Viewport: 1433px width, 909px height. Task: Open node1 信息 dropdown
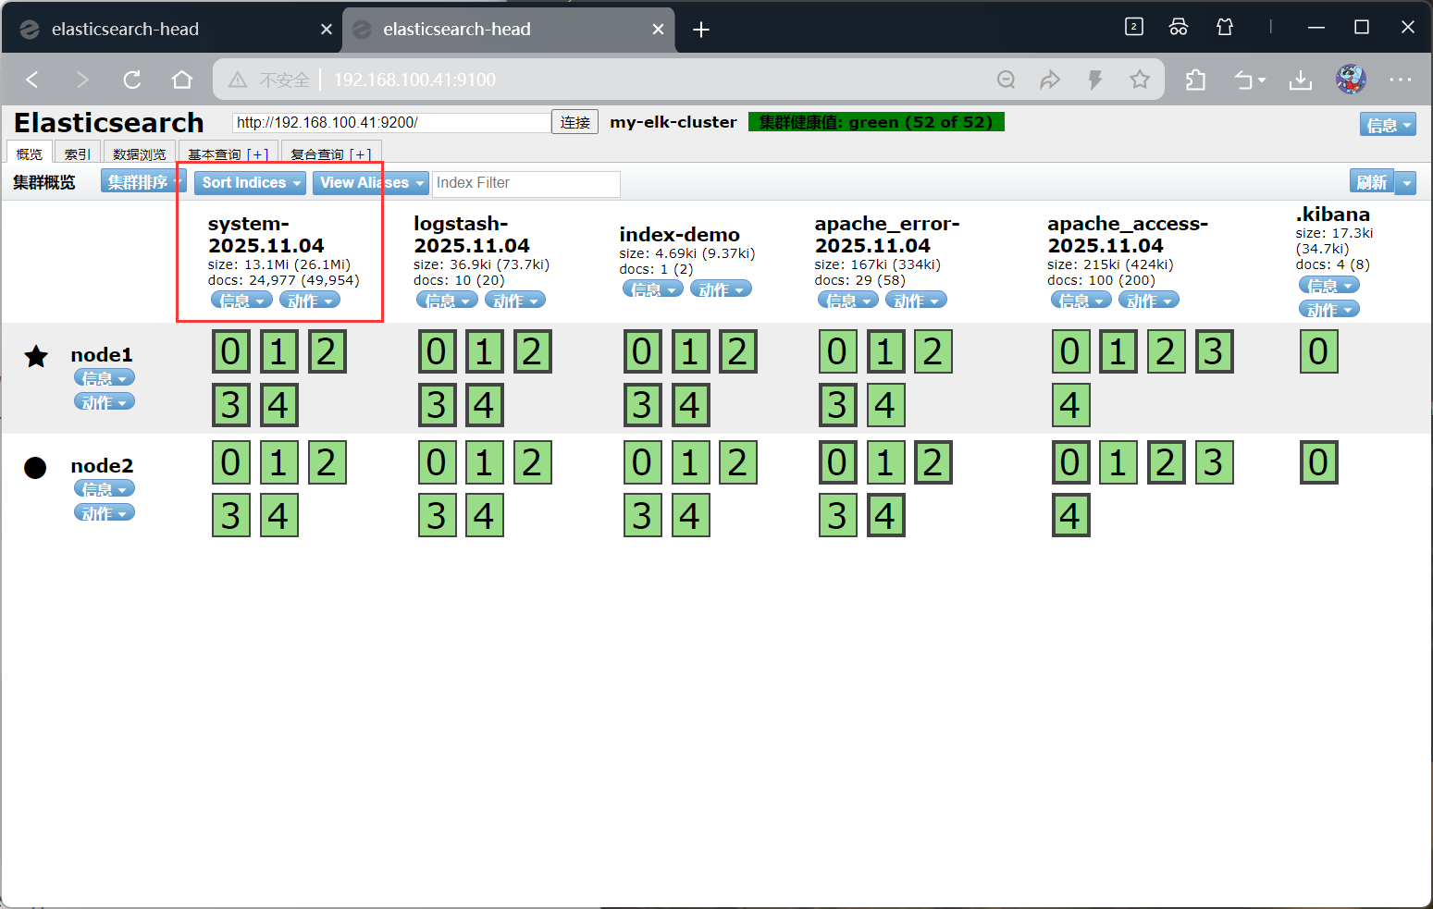[x=105, y=377]
